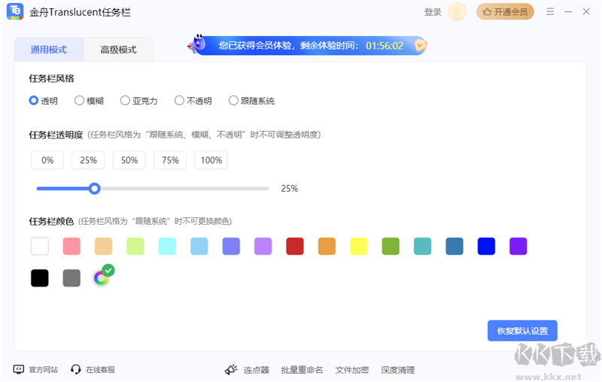The width and height of the screenshot is (602, 382).
Task: Click the membership trial mascot icon
Action: [197, 45]
